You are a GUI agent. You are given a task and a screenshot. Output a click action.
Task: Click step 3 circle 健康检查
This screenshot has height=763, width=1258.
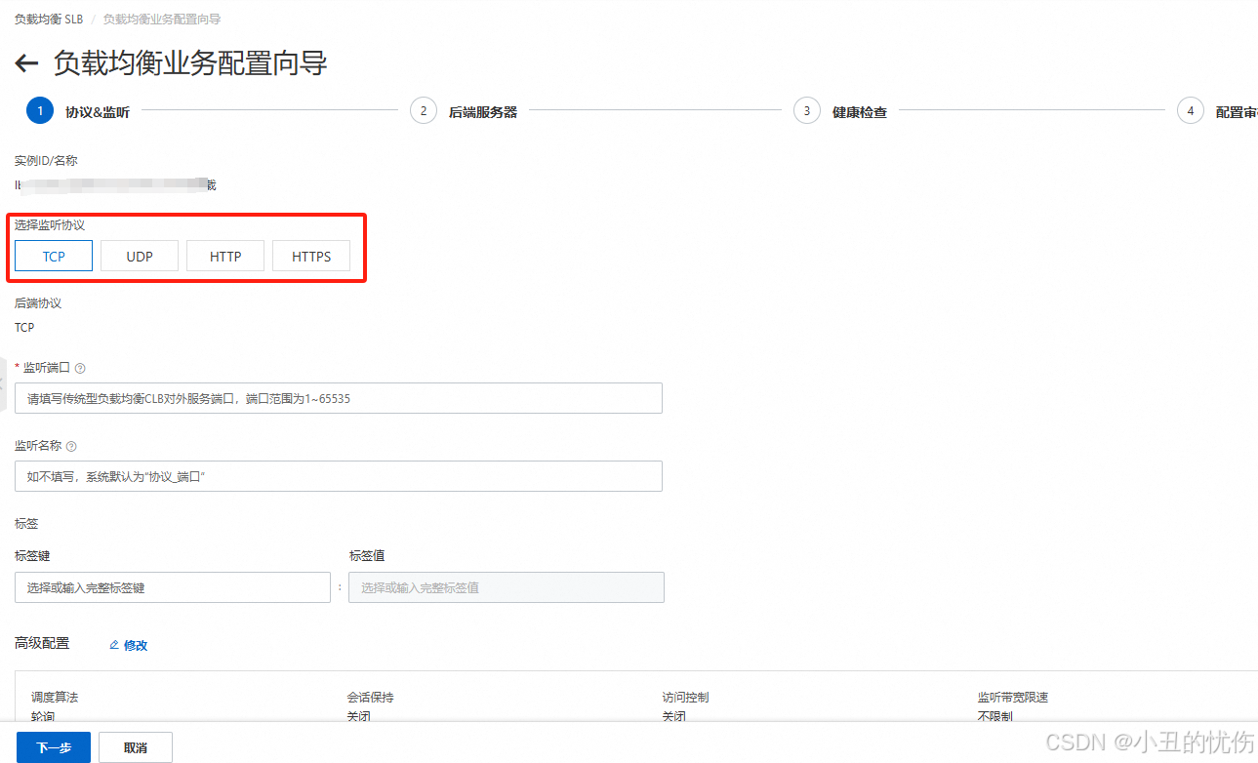point(807,111)
